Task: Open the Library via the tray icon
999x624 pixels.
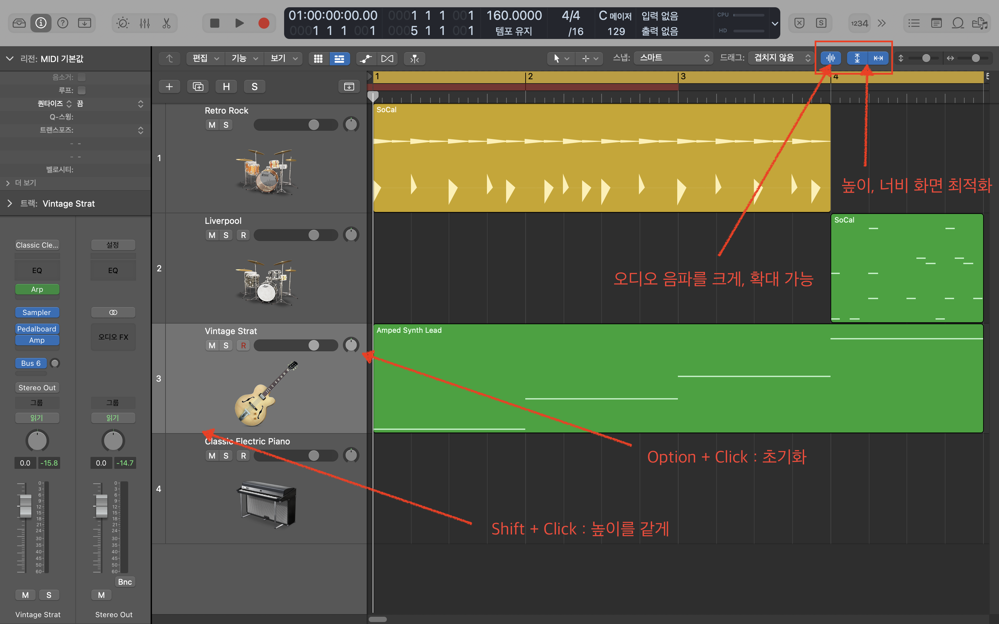Action: point(19,23)
